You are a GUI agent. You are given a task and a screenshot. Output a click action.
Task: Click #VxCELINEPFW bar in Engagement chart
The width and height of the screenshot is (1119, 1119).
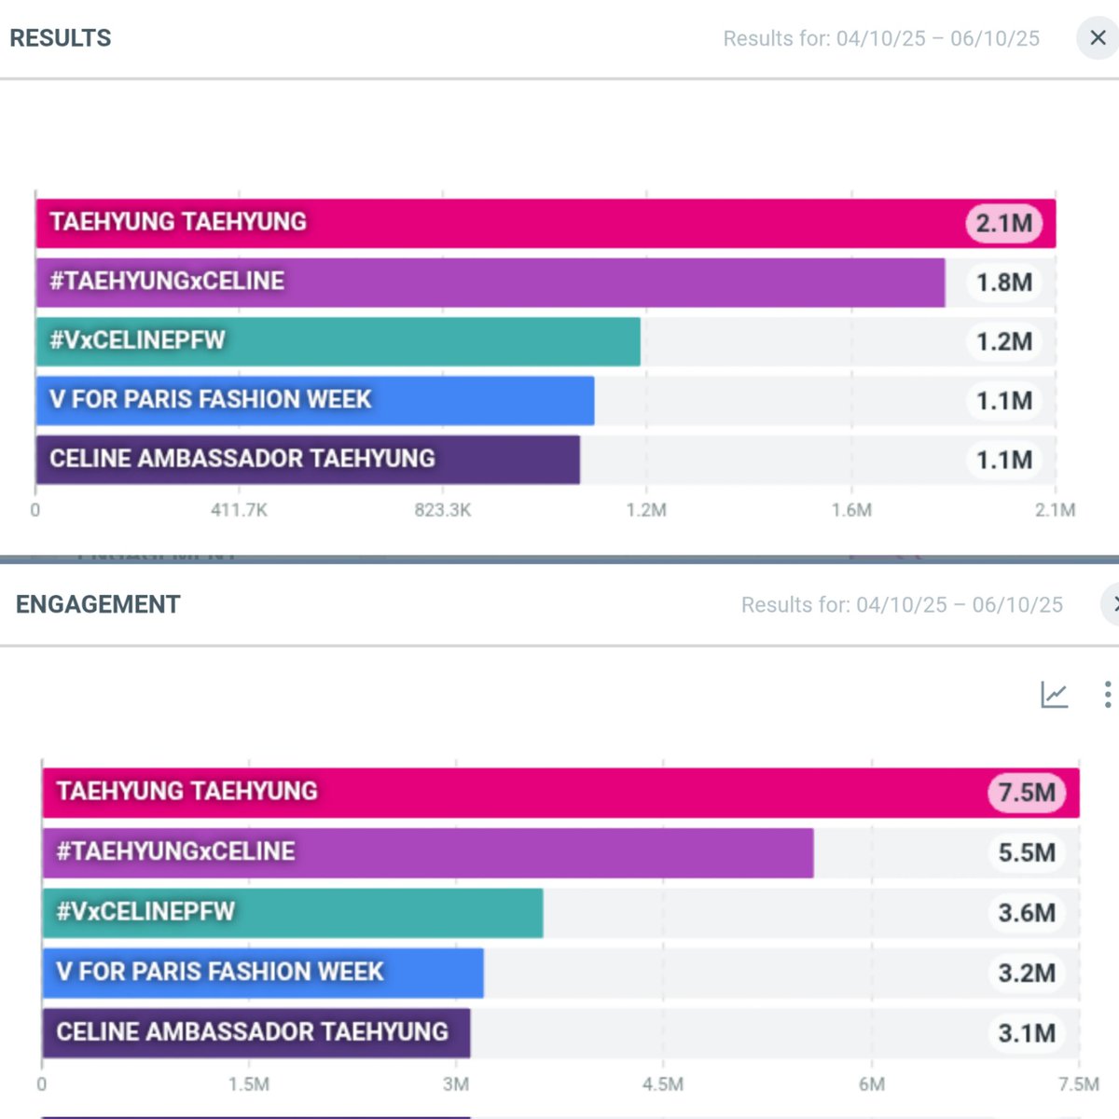[293, 913]
